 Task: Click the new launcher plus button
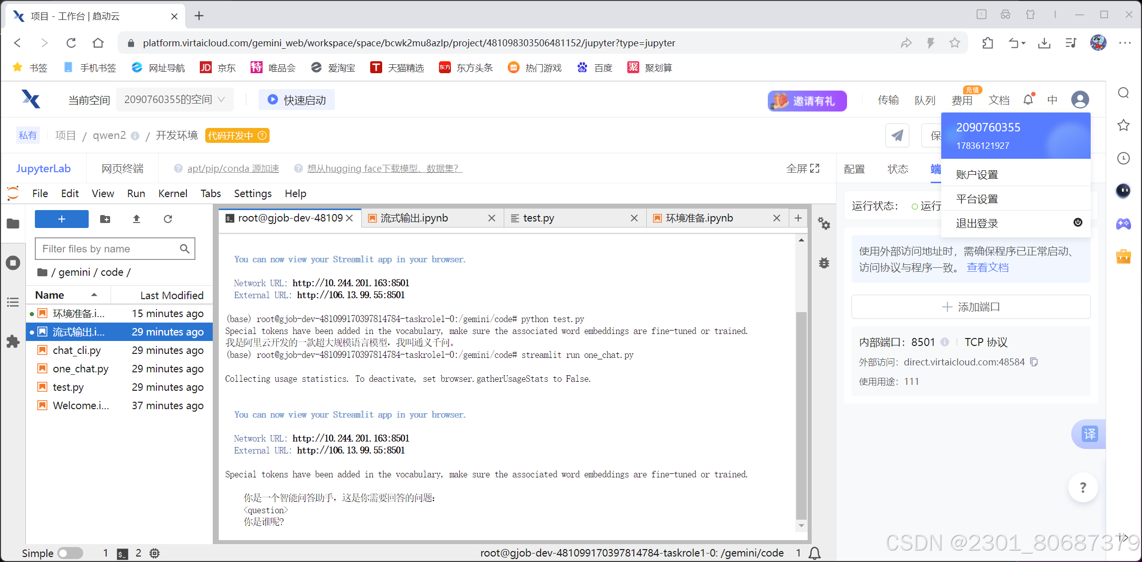coord(61,219)
